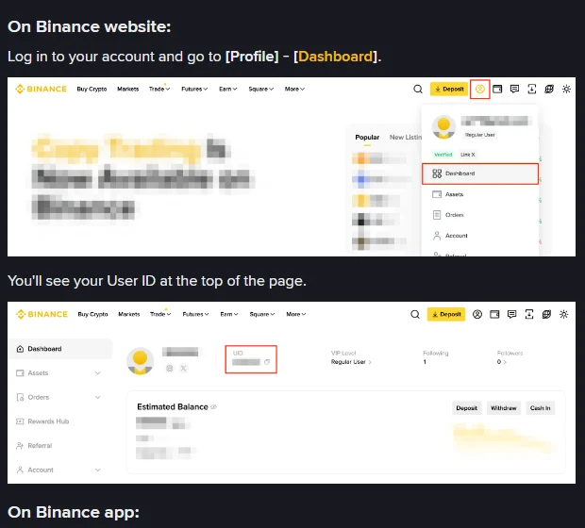The width and height of the screenshot is (585, 528).
Task: Click the yellow Deposit button in dashboard header
Action: (446, 314)
